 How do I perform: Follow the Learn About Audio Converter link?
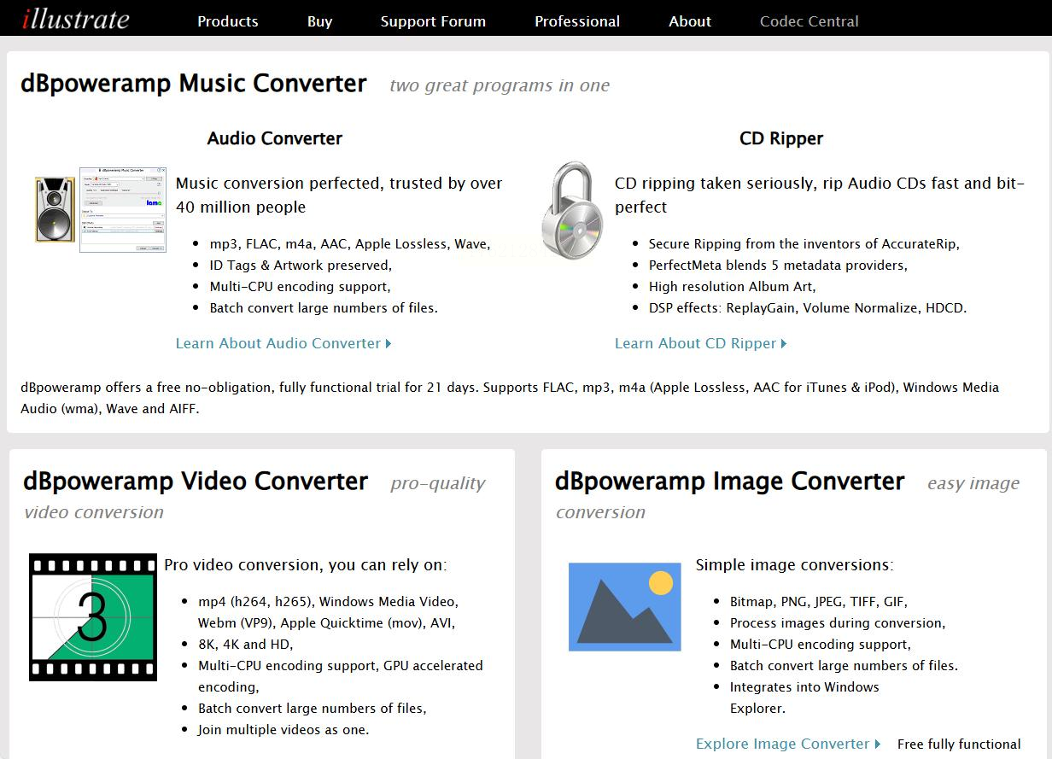pyautogui.click(x=283, y=343)
